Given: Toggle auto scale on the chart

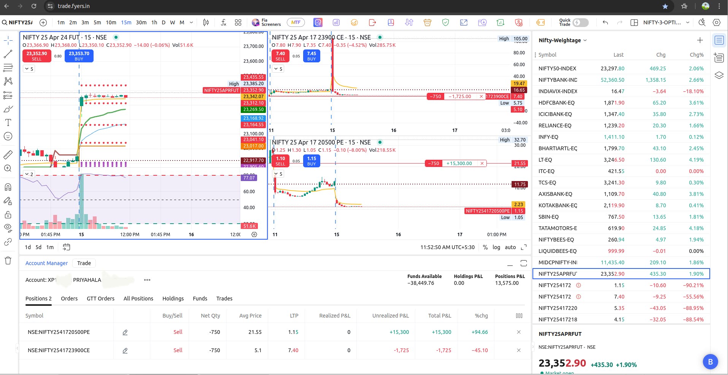Looking at the screenshot, I should click(510, 247).
